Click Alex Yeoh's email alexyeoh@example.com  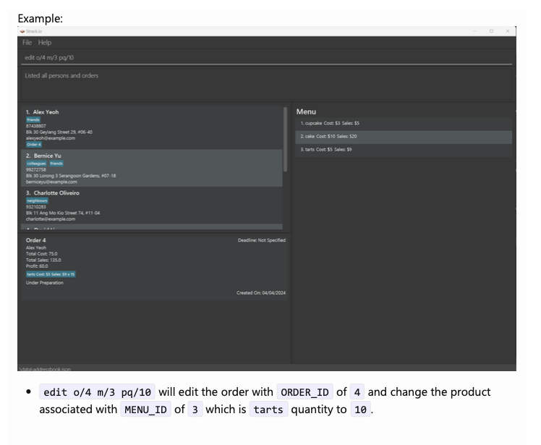click(x=51, y=138)
